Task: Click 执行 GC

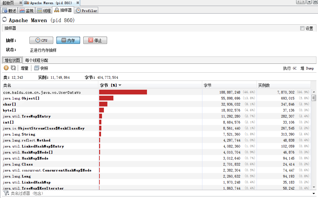Action: [290, 68]
